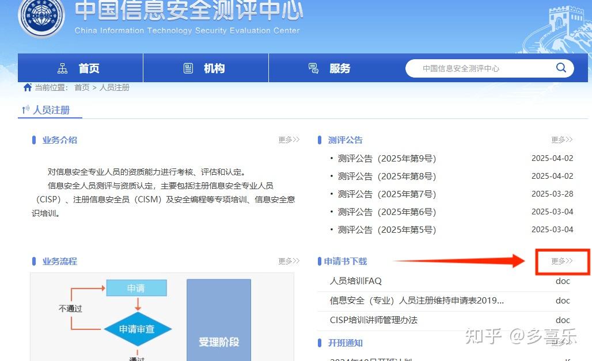Download 人员培训FAQ document
The height and width of the screenshot is (361, 592).
[x=356, y=281]
